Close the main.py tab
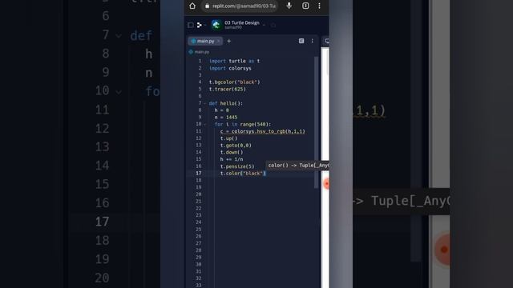The width and height of the screenshot is (513, 288). [218, 41]
